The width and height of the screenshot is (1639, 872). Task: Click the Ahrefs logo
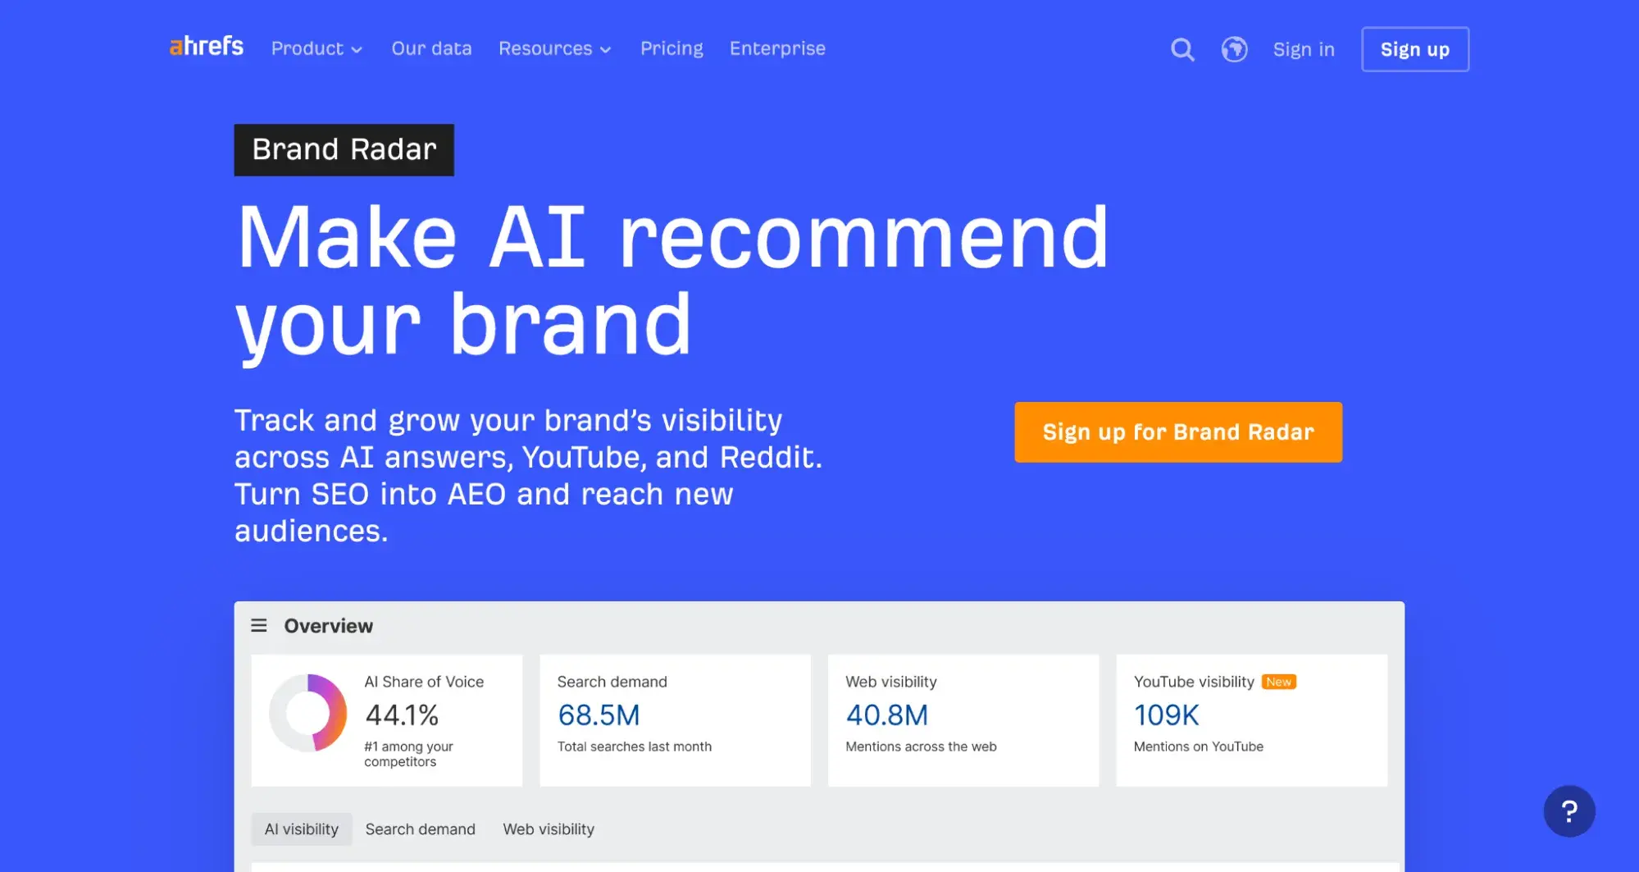click(207, 47)
